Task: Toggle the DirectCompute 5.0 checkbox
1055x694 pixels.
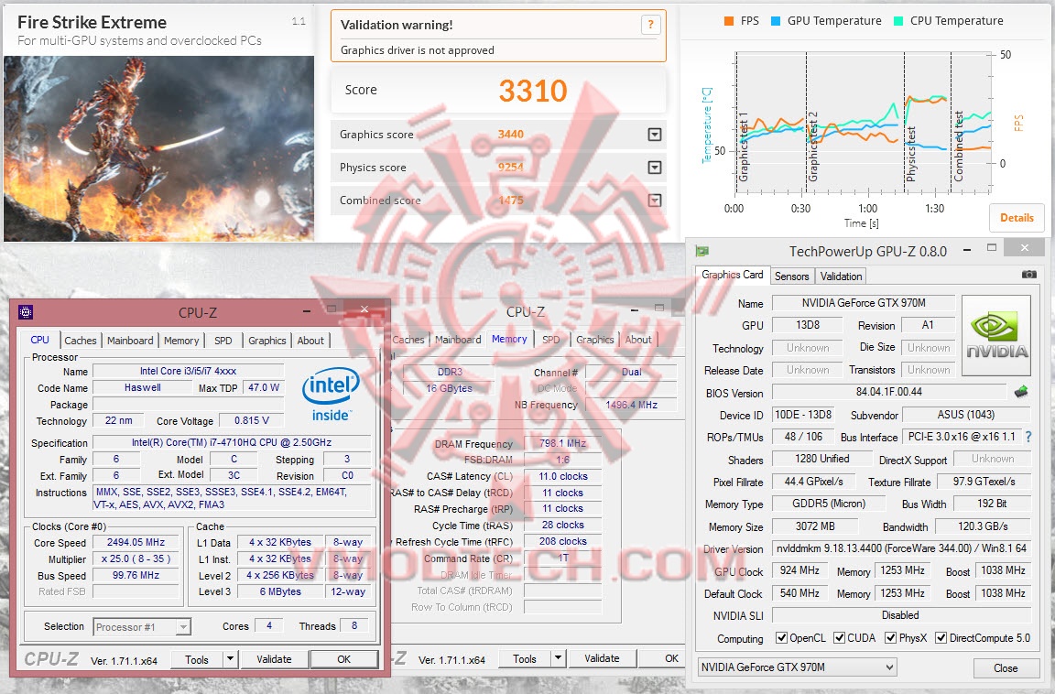Action: click(941, 637)
